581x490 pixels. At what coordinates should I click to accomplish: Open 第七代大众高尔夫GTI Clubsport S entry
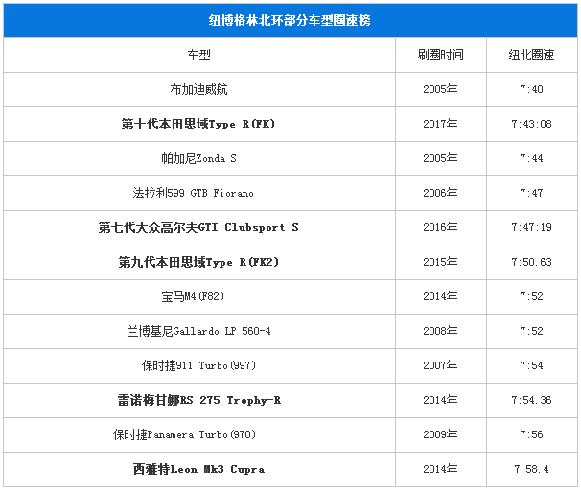click(x=198, y=227)
